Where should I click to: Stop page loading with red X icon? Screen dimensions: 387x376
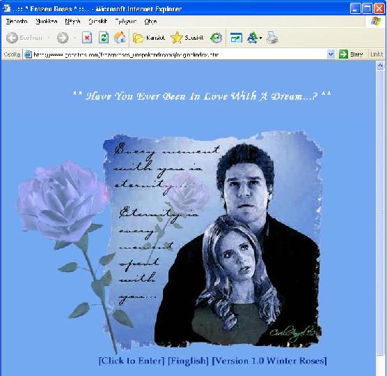pyautogui.click(x=87, y=38)
